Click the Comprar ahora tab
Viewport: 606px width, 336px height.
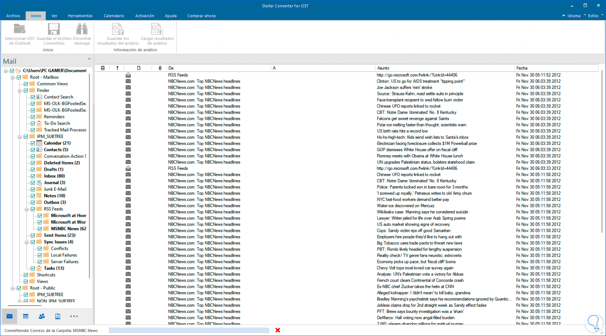click(201, 16)
